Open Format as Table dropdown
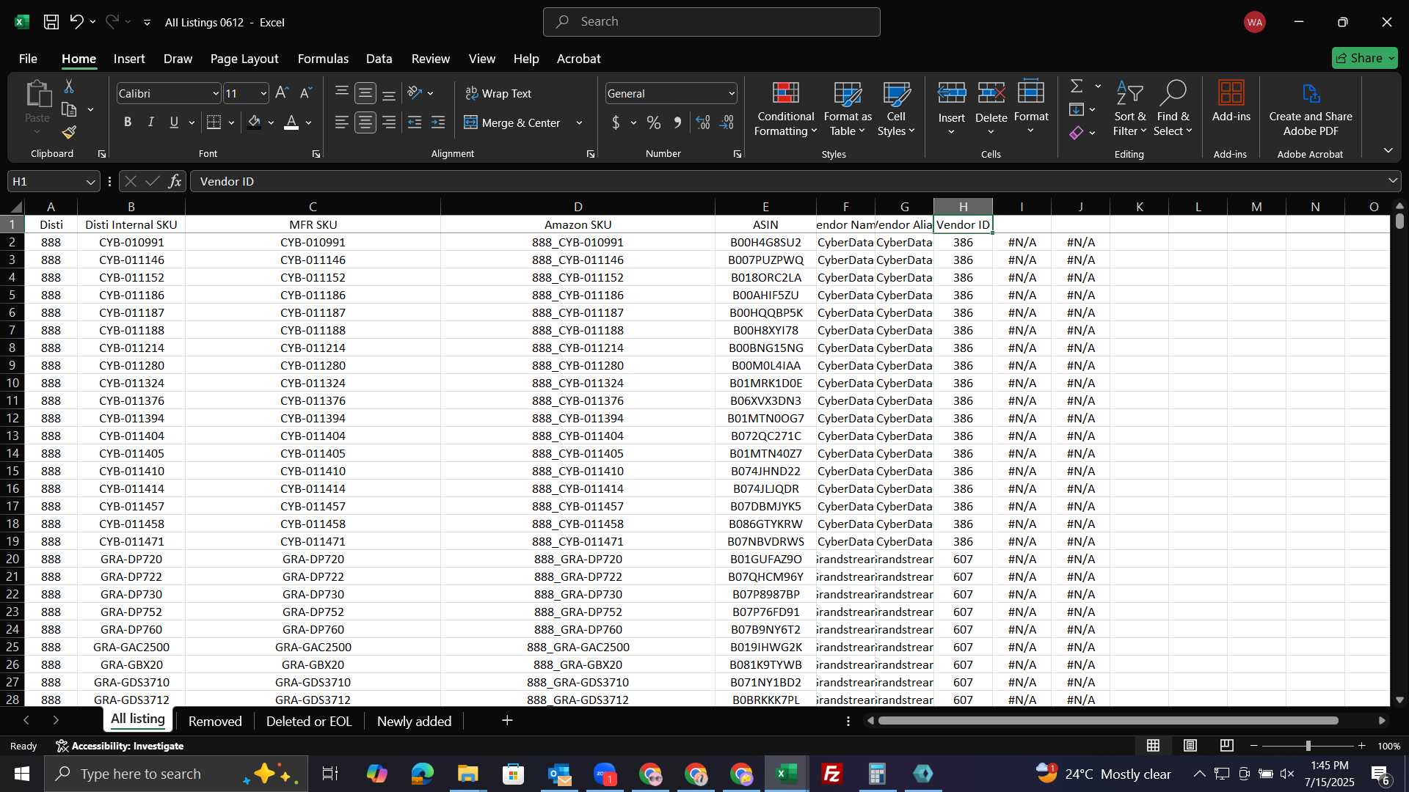 coord(848,109)
